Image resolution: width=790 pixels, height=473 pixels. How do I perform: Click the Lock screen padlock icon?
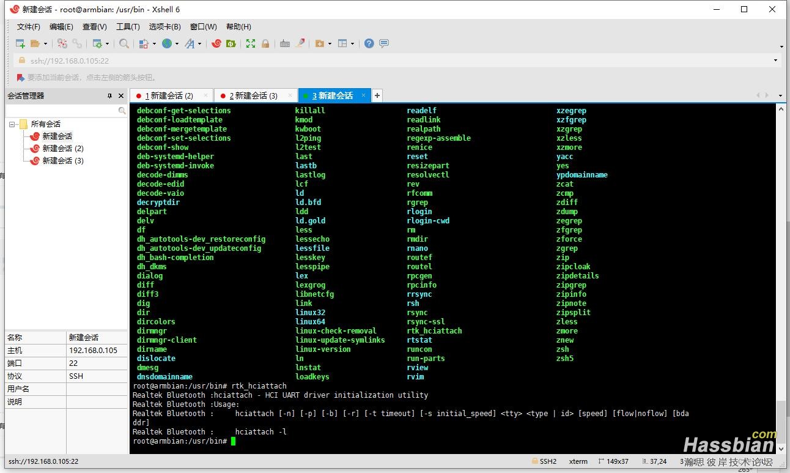[x=265, y=43]
